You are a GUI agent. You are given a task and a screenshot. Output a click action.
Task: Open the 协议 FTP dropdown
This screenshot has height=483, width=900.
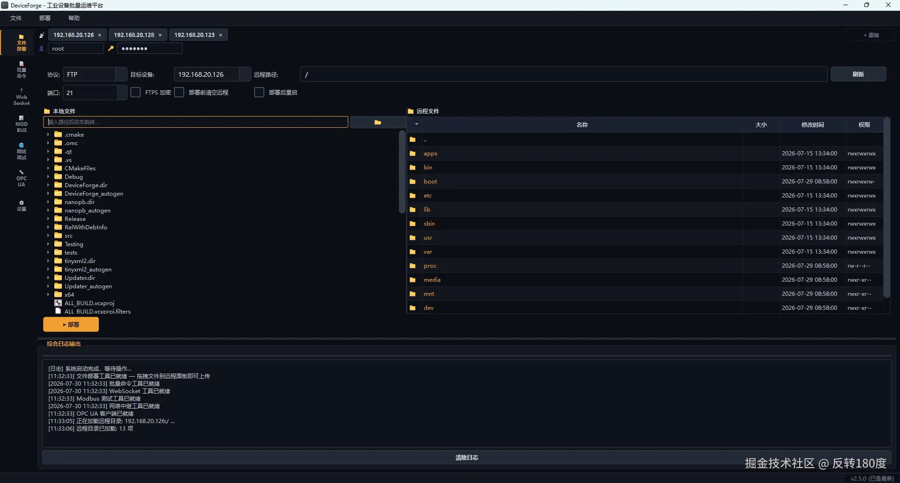point(95,74)
